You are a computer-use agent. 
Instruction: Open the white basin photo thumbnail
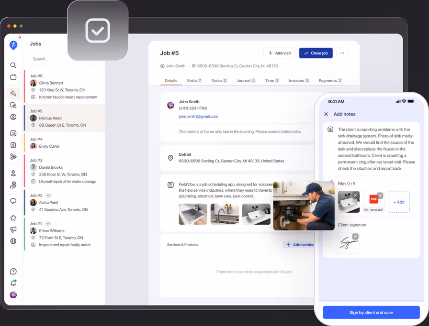pyautogui.click(x=256, y=214)
